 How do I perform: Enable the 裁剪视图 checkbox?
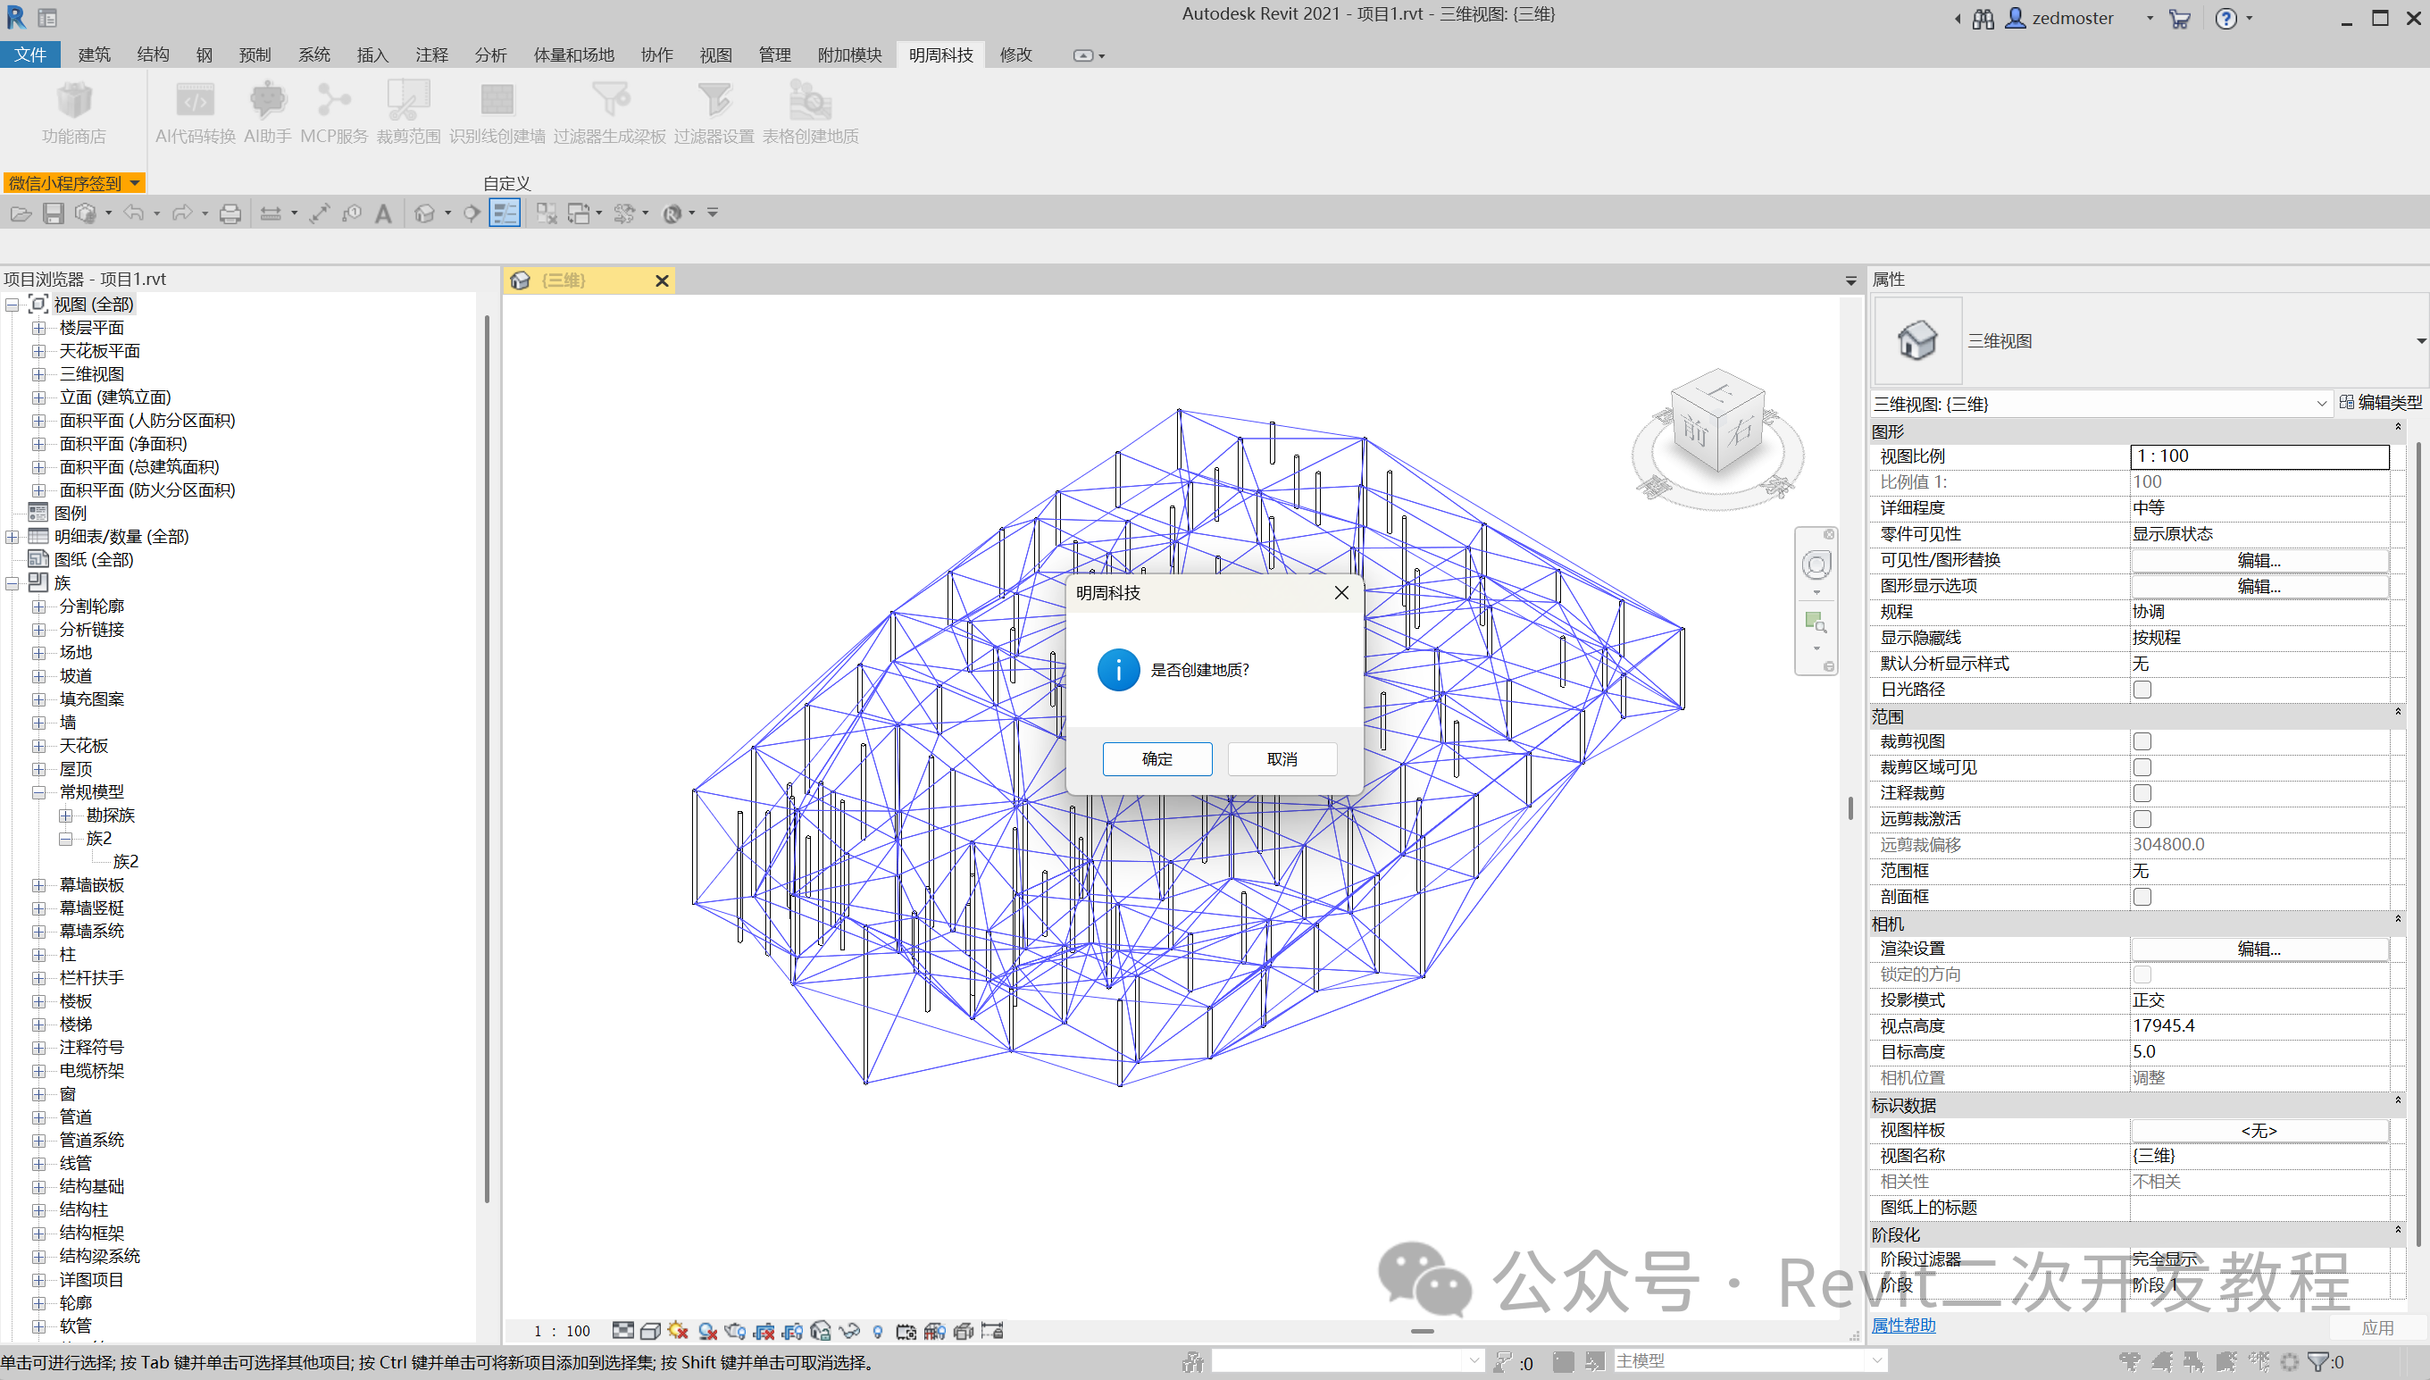point(2142,741)
